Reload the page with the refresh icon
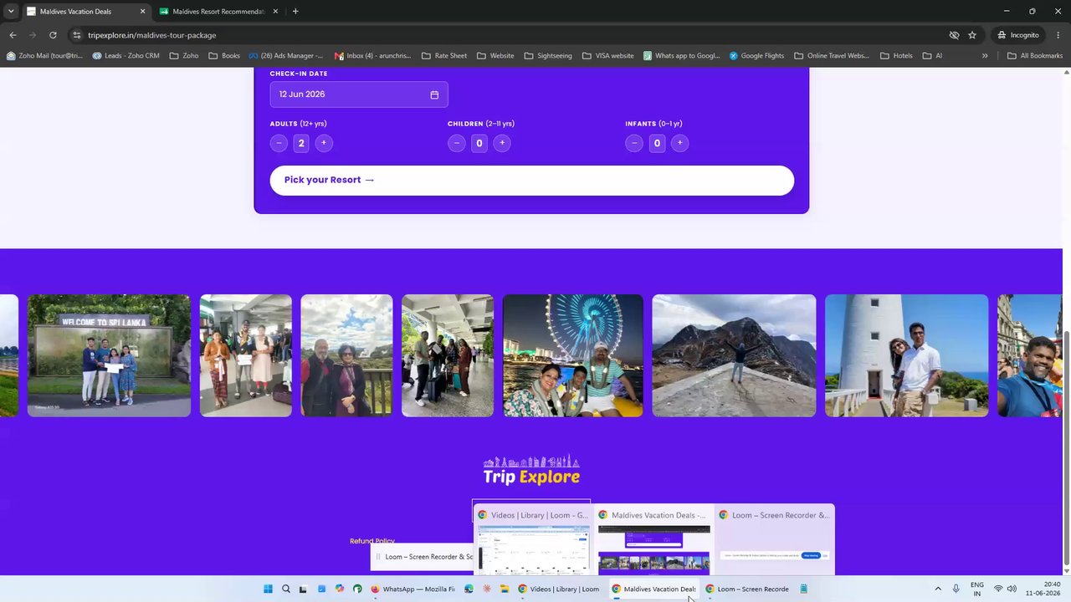Viewport: 1071px width, 602px height. [x=53, y=35]
